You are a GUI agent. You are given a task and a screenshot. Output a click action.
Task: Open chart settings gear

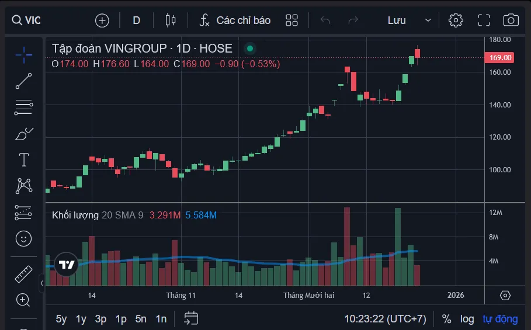click(456, 20)
